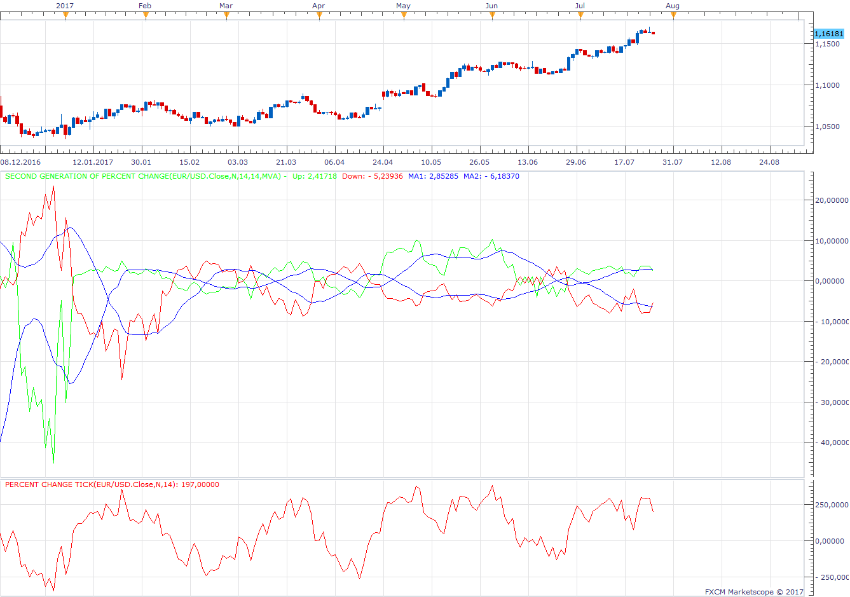Select the Second Generation of Percent Change label
850x597 pixels.
[x=143, y=176]
